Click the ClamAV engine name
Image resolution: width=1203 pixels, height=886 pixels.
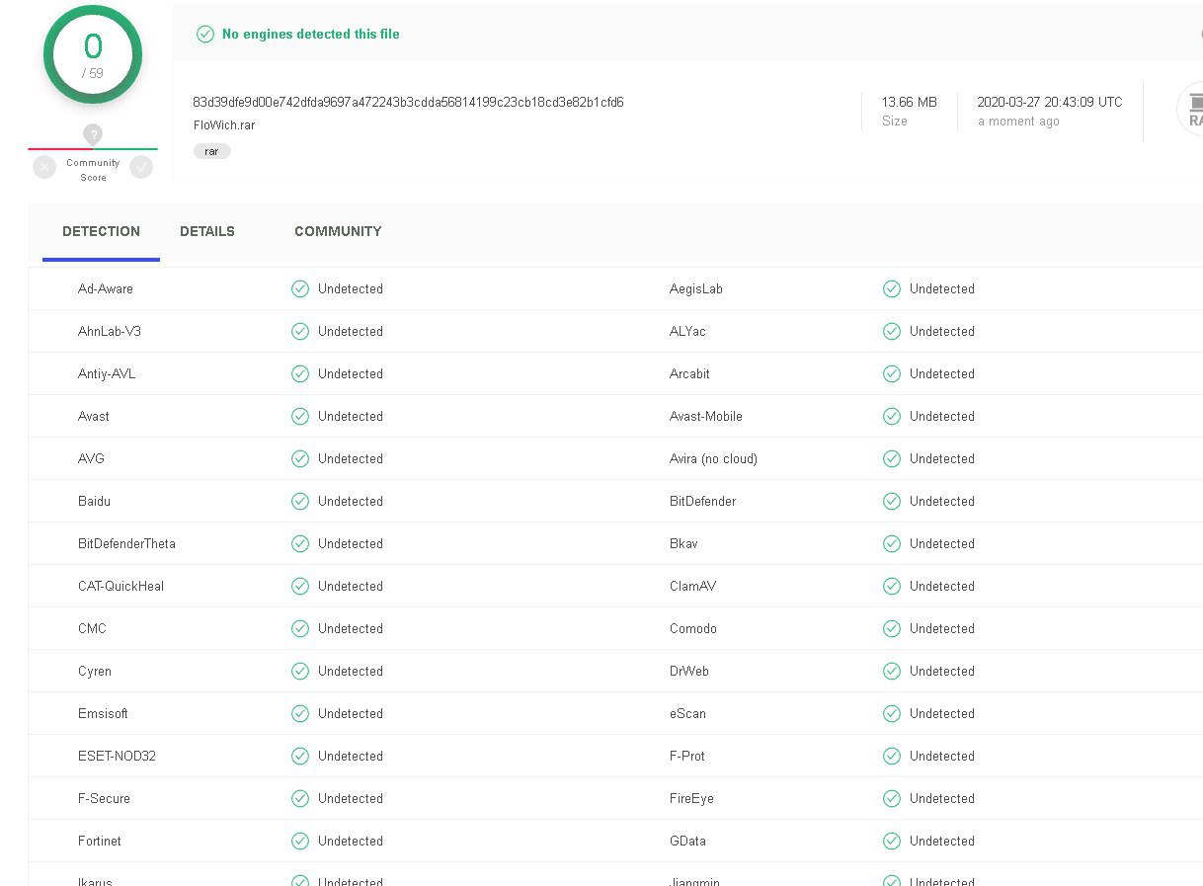(693, 586)
